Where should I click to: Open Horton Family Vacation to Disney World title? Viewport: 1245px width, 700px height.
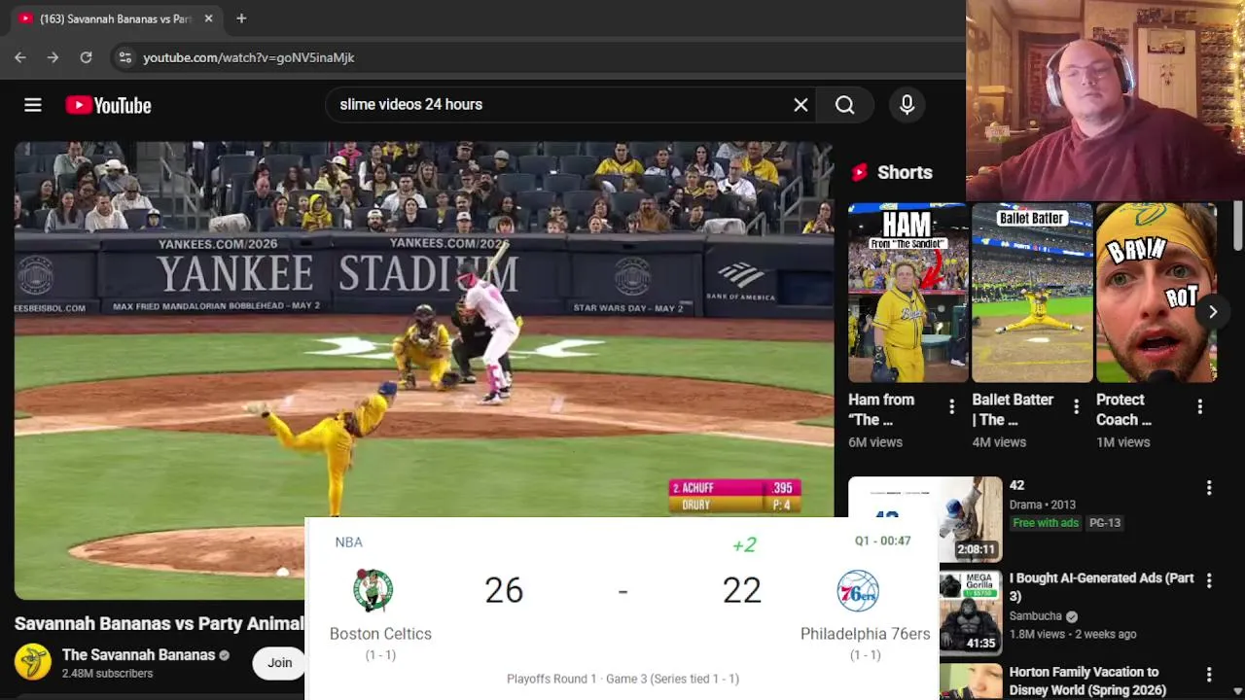pyautogui.click(x=1087, y=681)
